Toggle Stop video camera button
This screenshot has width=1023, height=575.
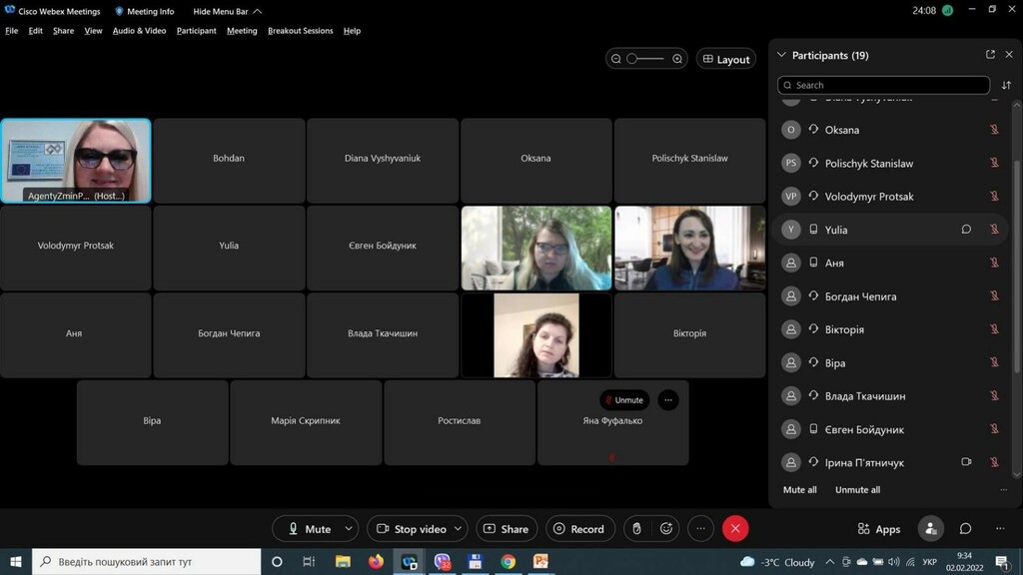pos(413,529)
